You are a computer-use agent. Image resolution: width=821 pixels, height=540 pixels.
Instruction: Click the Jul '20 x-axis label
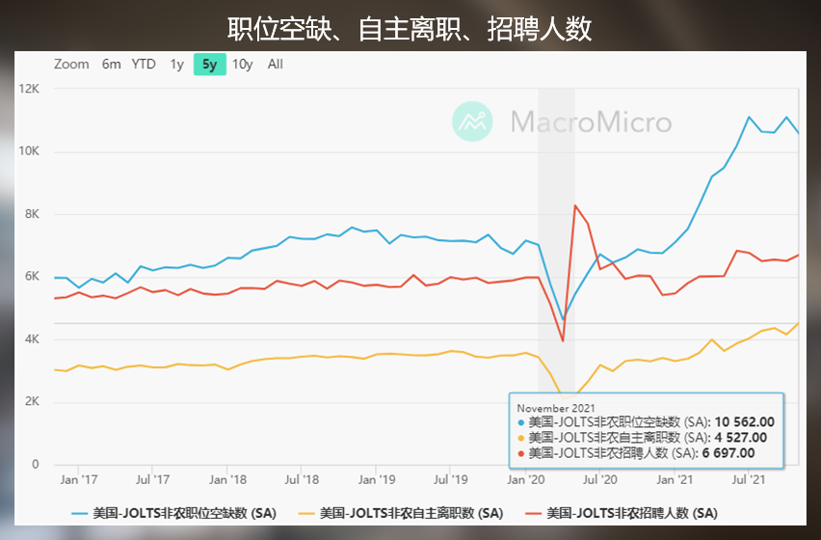coord(599,480)
